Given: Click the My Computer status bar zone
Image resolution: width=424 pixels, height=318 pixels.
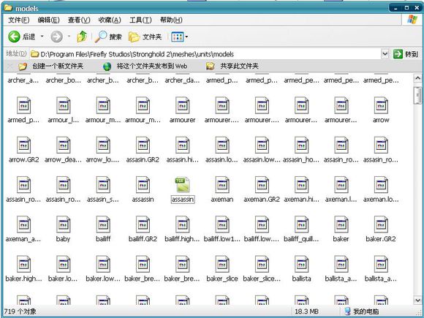Looking at the screenshot, I should [x=363, y=311].
